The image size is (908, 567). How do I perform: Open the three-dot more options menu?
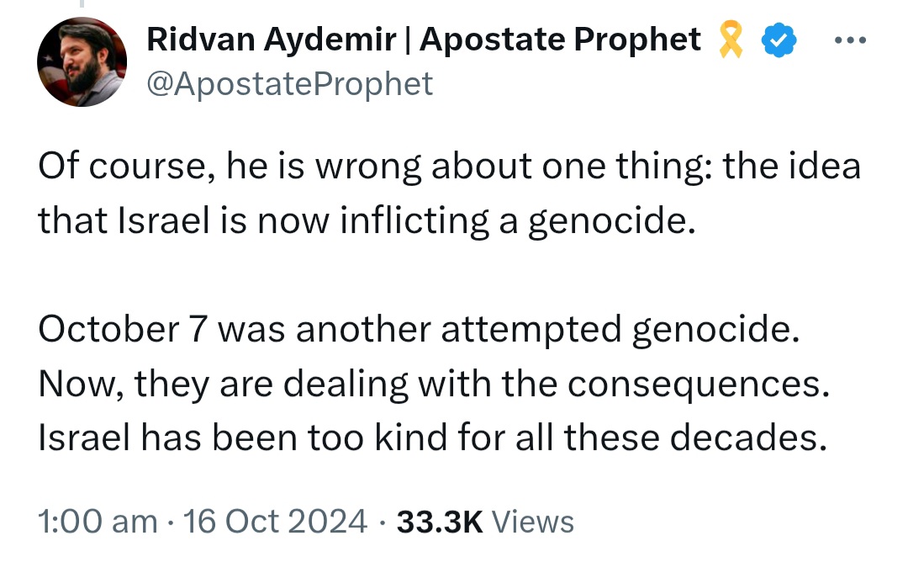tap(850, 40)
